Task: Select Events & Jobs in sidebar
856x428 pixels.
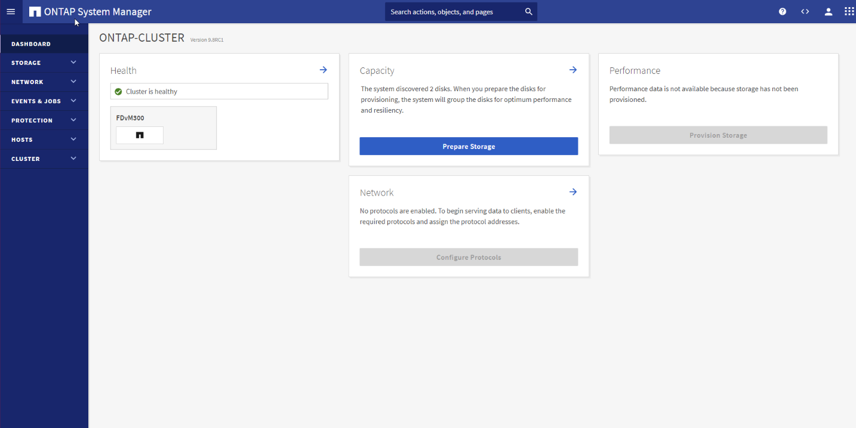Action: (44, 101)
